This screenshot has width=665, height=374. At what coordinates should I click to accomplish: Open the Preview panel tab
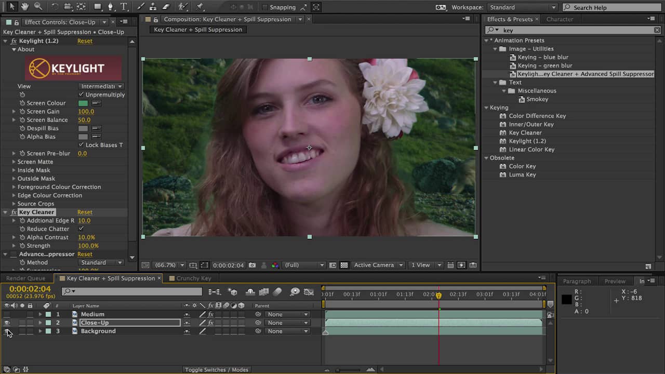coord(615,281)
